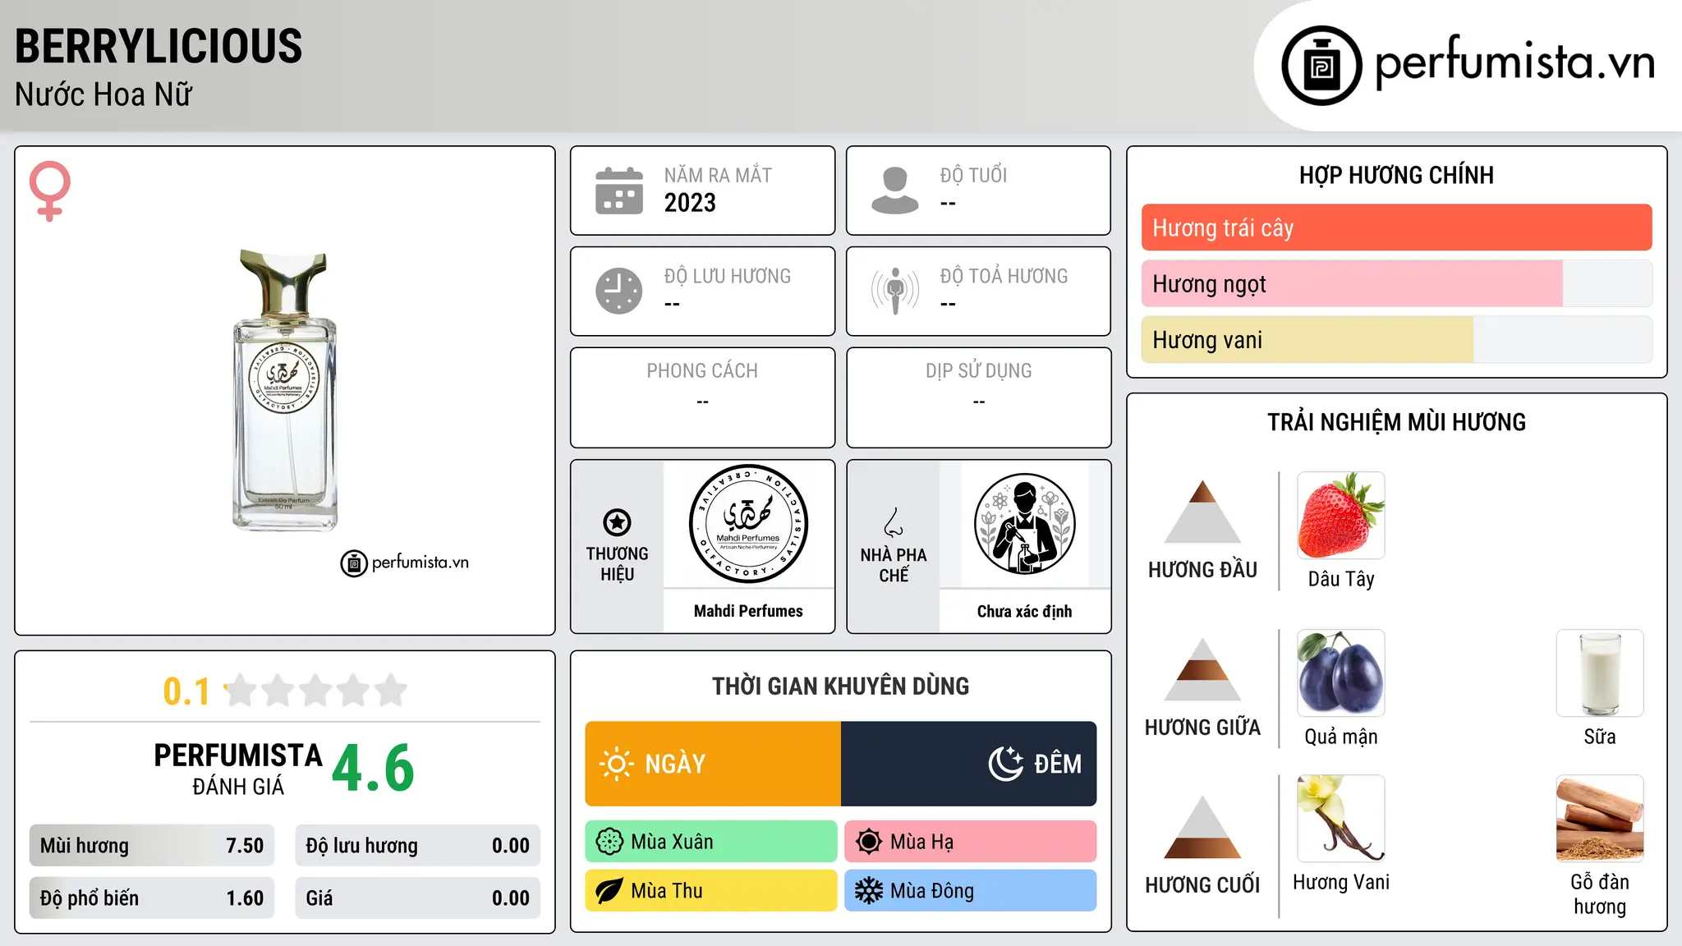
Task: Click the Độ phổ biến 1.60 score row
Action: coord(152,898)
